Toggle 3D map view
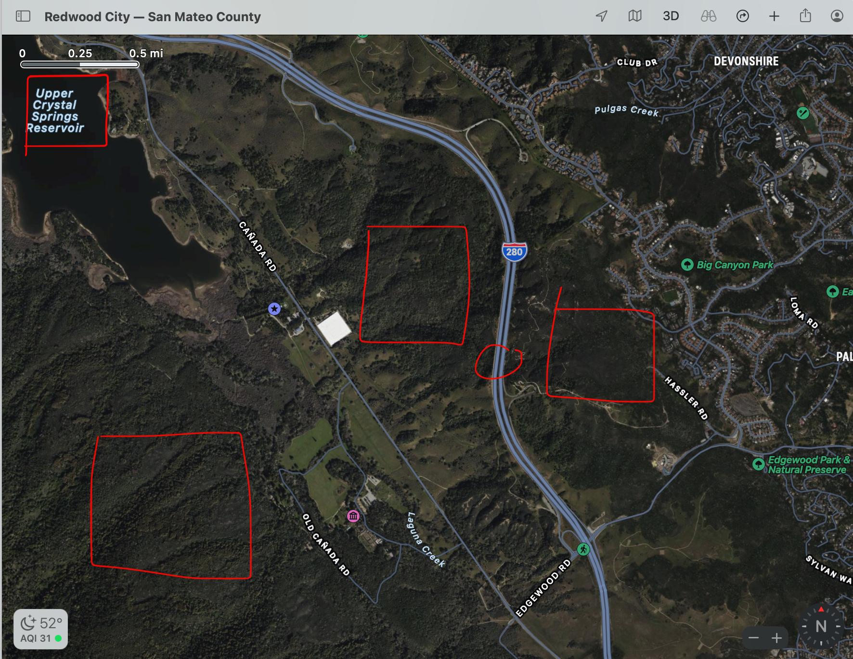853x659 pixels. (x=671, y=16)
